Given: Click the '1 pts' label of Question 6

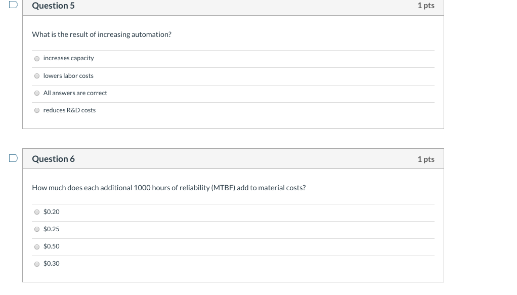Looking at the screenshot, I should pyautogui.click(x=426, y=159).
